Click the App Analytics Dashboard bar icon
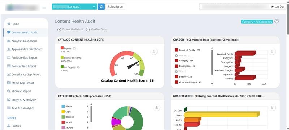289x130 pixels. point(9,49)
